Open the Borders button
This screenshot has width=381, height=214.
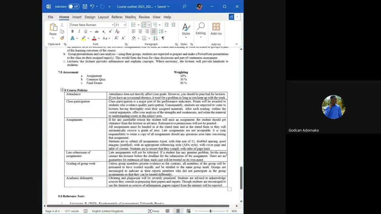click(144, 38)
